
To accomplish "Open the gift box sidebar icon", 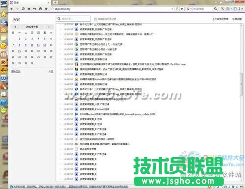I will 3,54.
